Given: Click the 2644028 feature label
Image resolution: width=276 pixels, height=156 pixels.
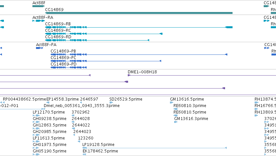Looking at the screenshot, I should pos(81,119).
